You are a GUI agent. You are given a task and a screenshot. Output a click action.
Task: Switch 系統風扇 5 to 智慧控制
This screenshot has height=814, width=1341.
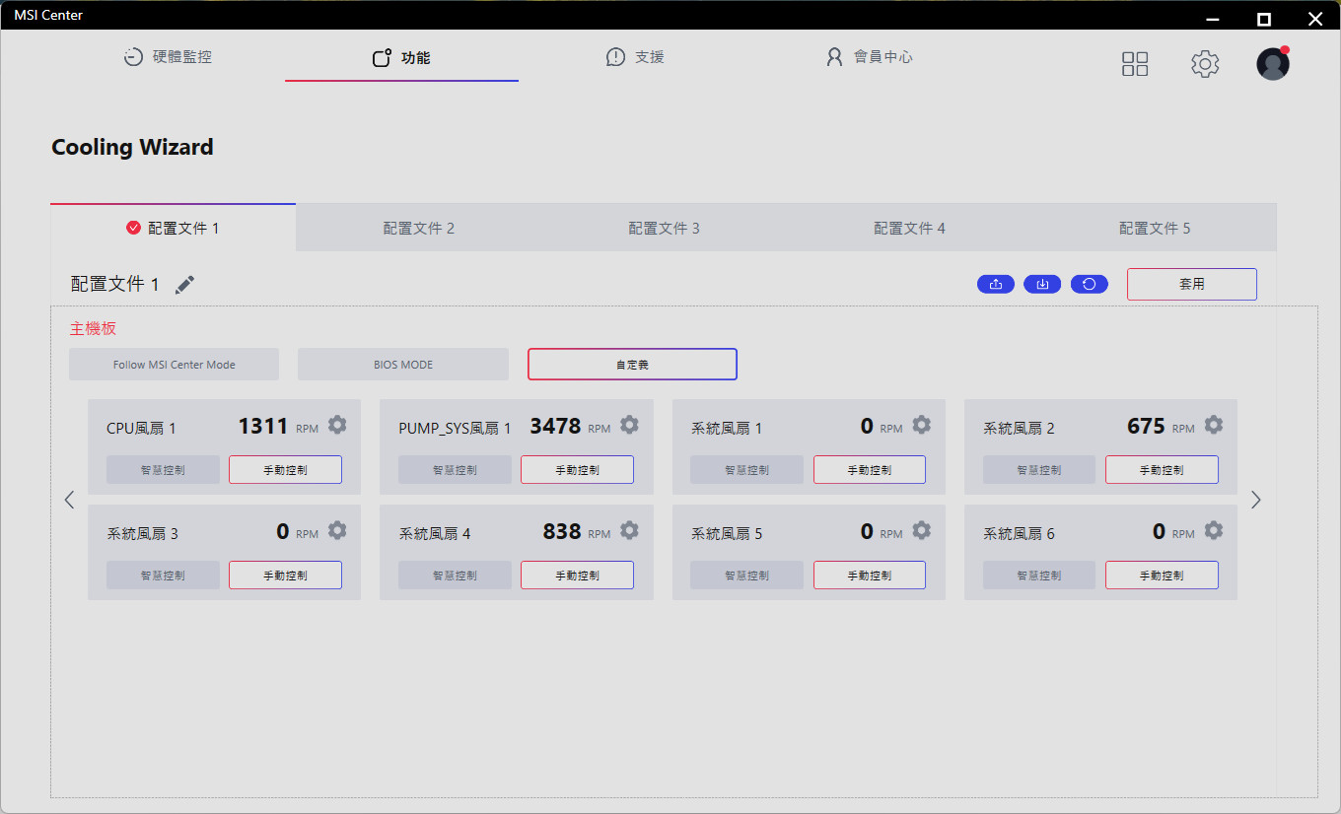click(x=746, y=576)
